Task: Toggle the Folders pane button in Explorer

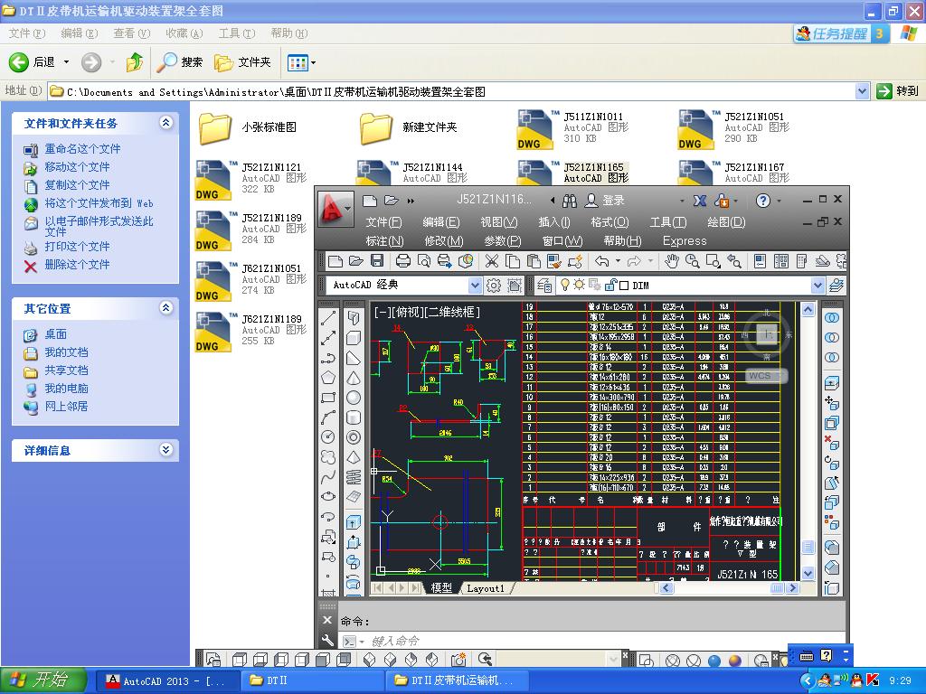Action: [x=242, y=62]
